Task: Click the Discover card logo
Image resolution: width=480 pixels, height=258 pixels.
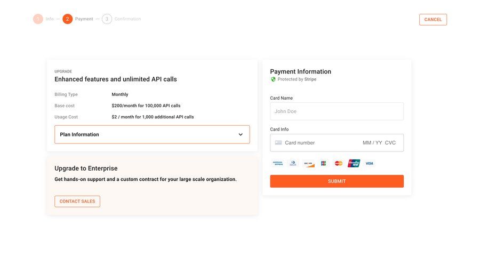Action: coord(308,164)
